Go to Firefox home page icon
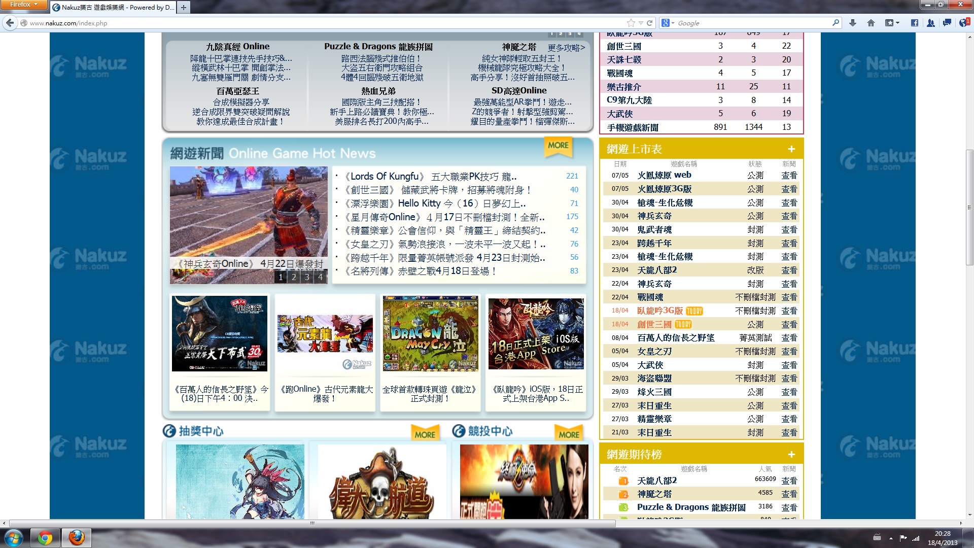Viewport: 974px width, 548px height. click(x=871, y=23)
